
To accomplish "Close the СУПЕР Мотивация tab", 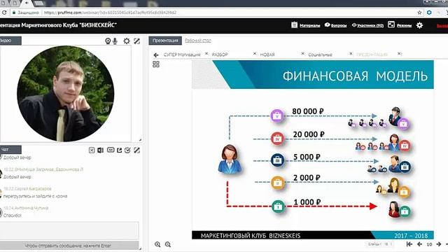I will tap(206, 54).
